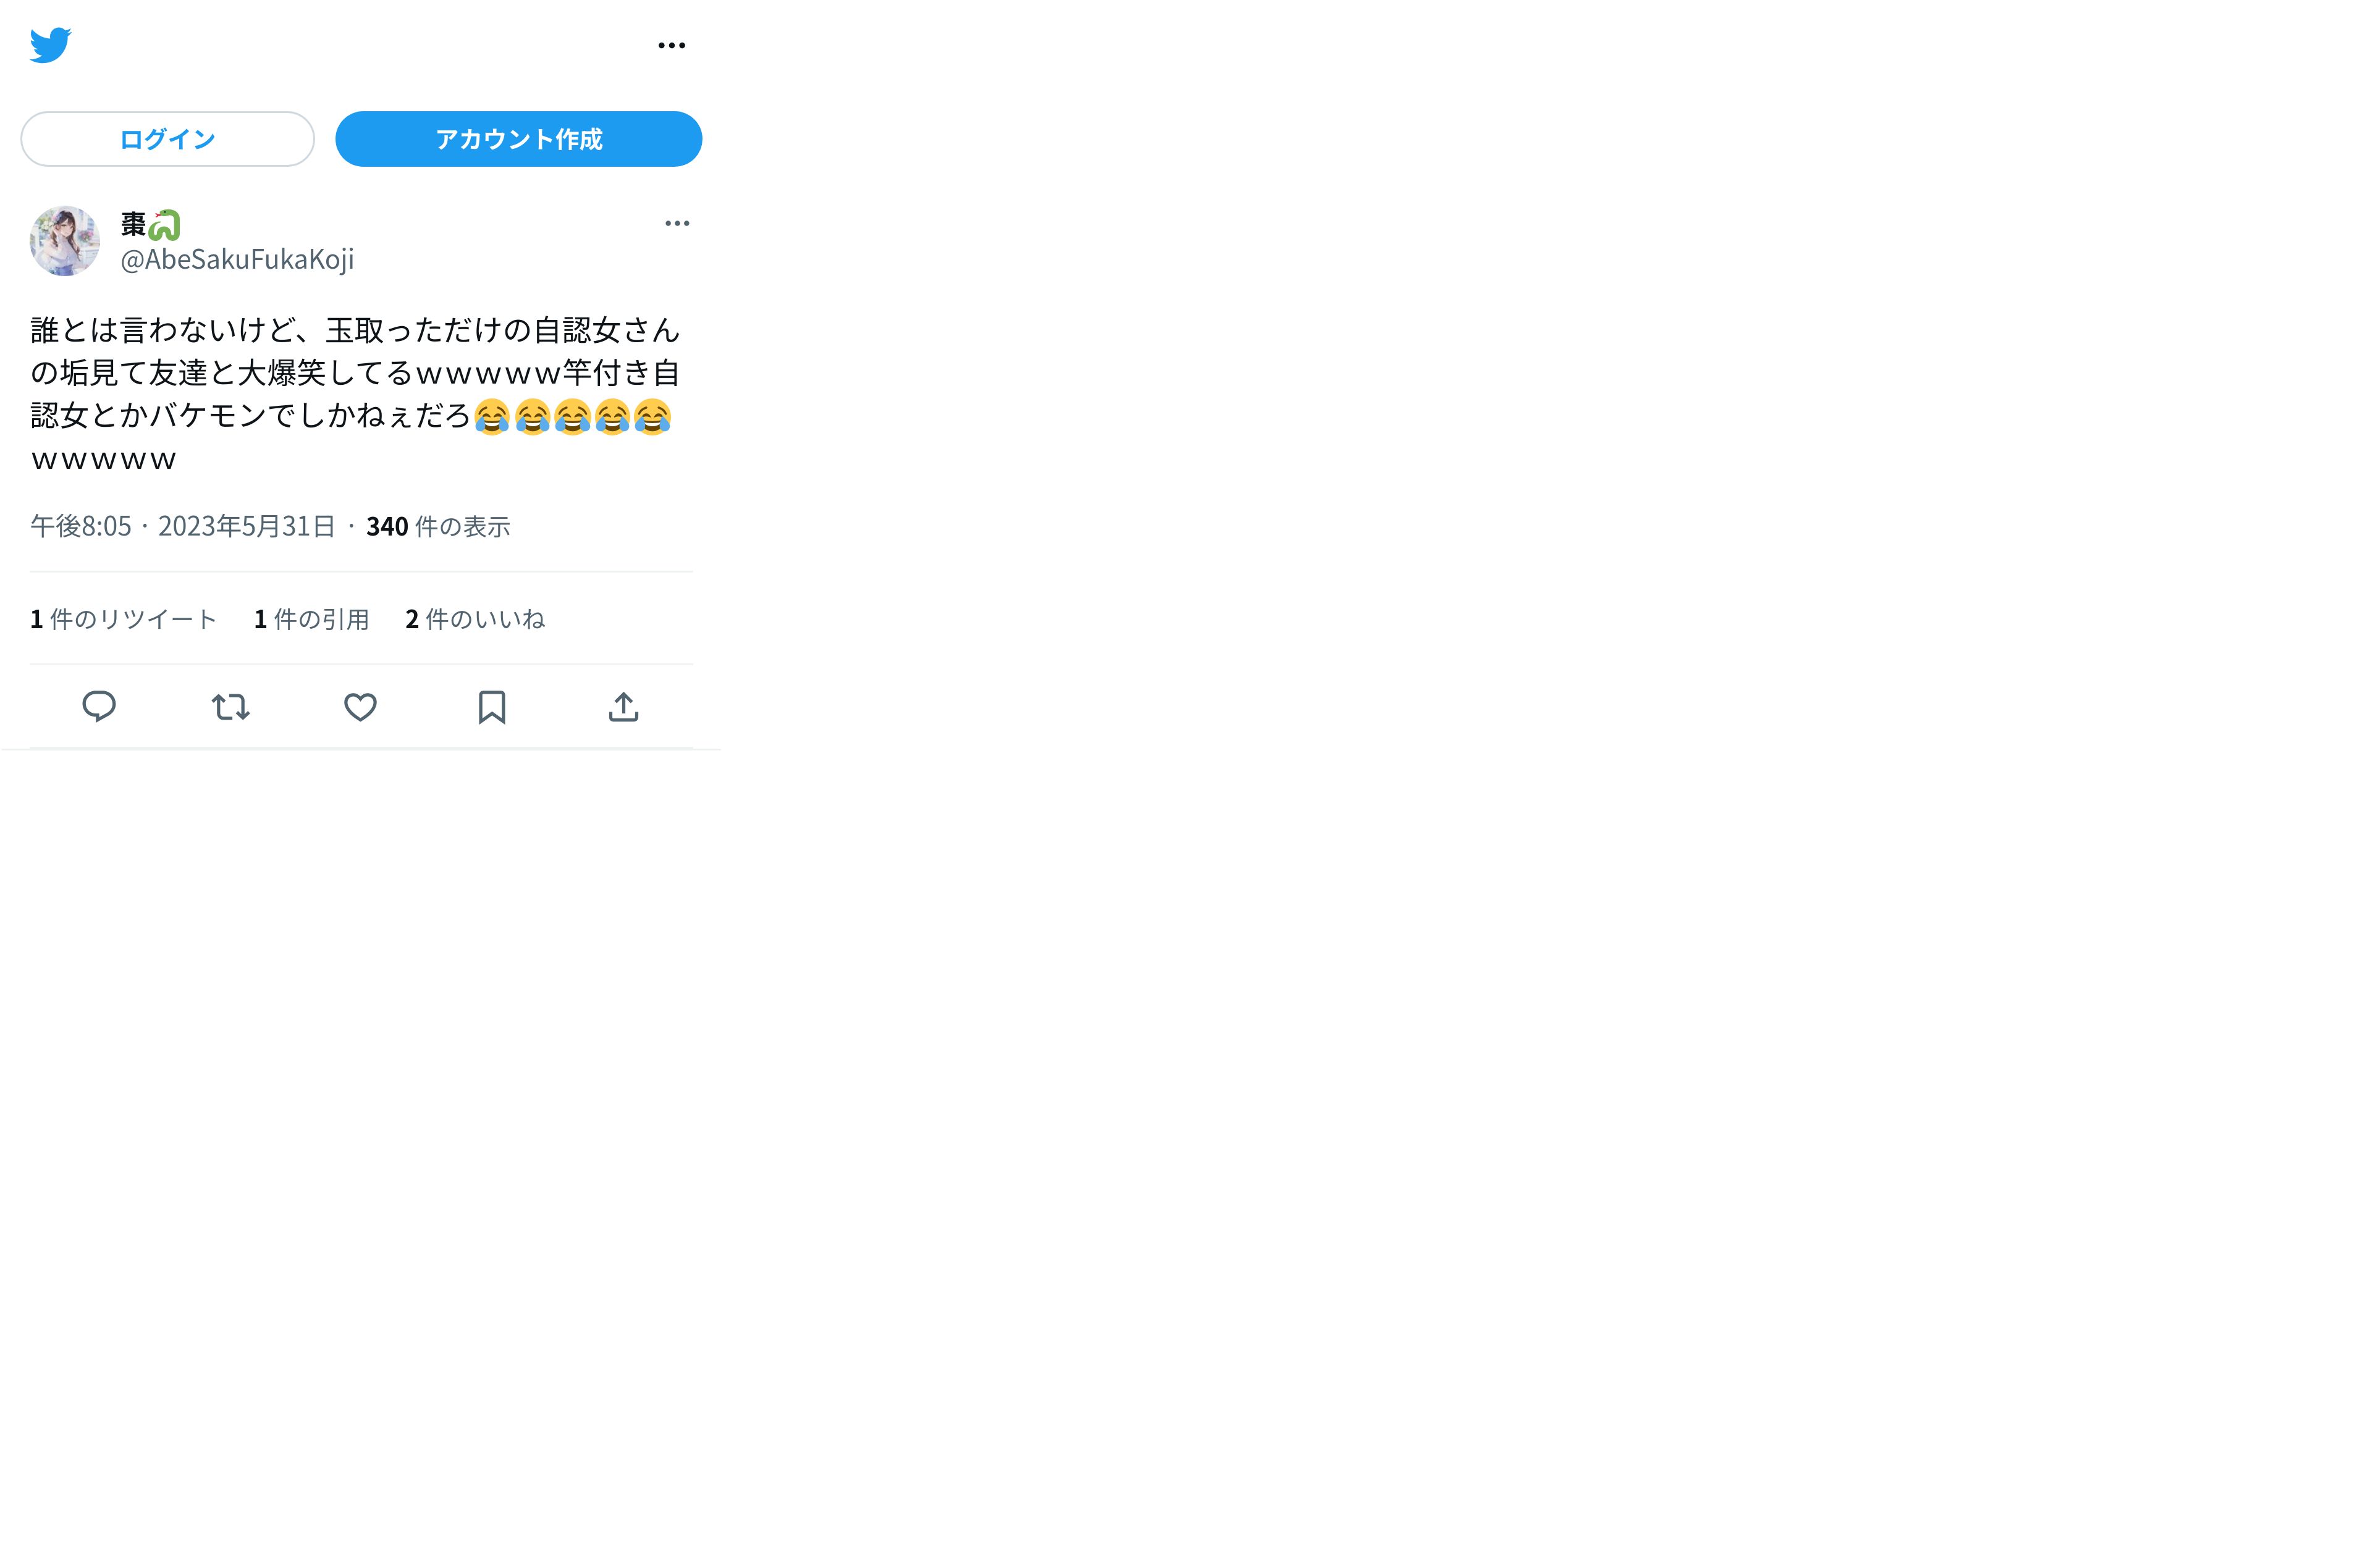
Task: Click the author's display name
Action: (x=134, y=224)
